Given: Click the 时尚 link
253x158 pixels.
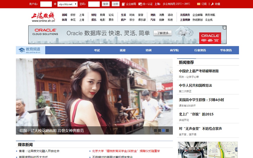Looking at the screenshot, I should [x=132, y=15].
